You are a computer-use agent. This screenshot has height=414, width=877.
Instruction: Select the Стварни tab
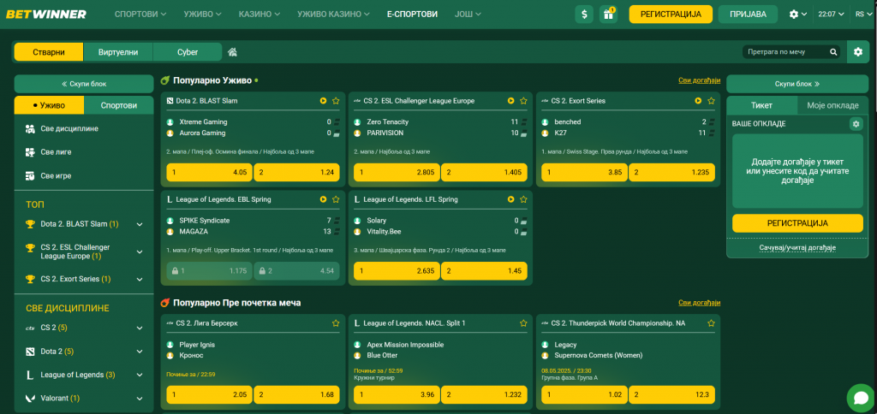coord(49,52)
